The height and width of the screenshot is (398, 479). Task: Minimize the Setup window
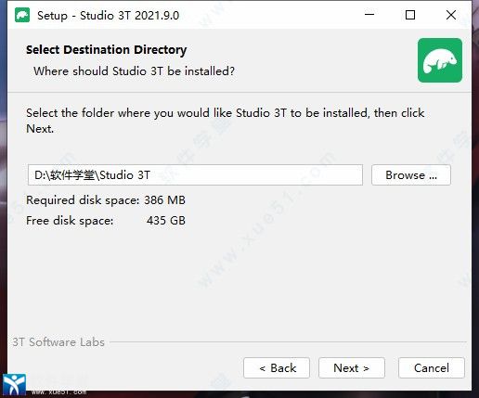[369, 15]
